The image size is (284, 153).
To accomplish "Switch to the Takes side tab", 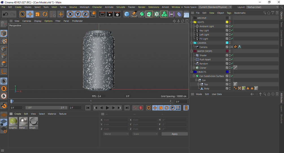I will point(281,25).
